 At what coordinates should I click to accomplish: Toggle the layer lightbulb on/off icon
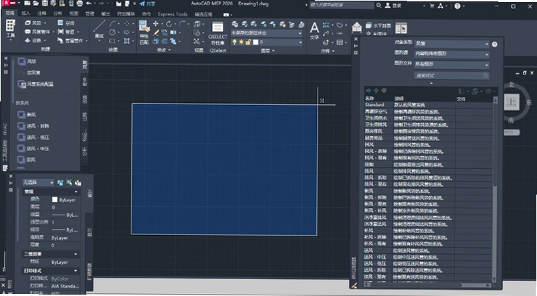(x=234, y=42)
